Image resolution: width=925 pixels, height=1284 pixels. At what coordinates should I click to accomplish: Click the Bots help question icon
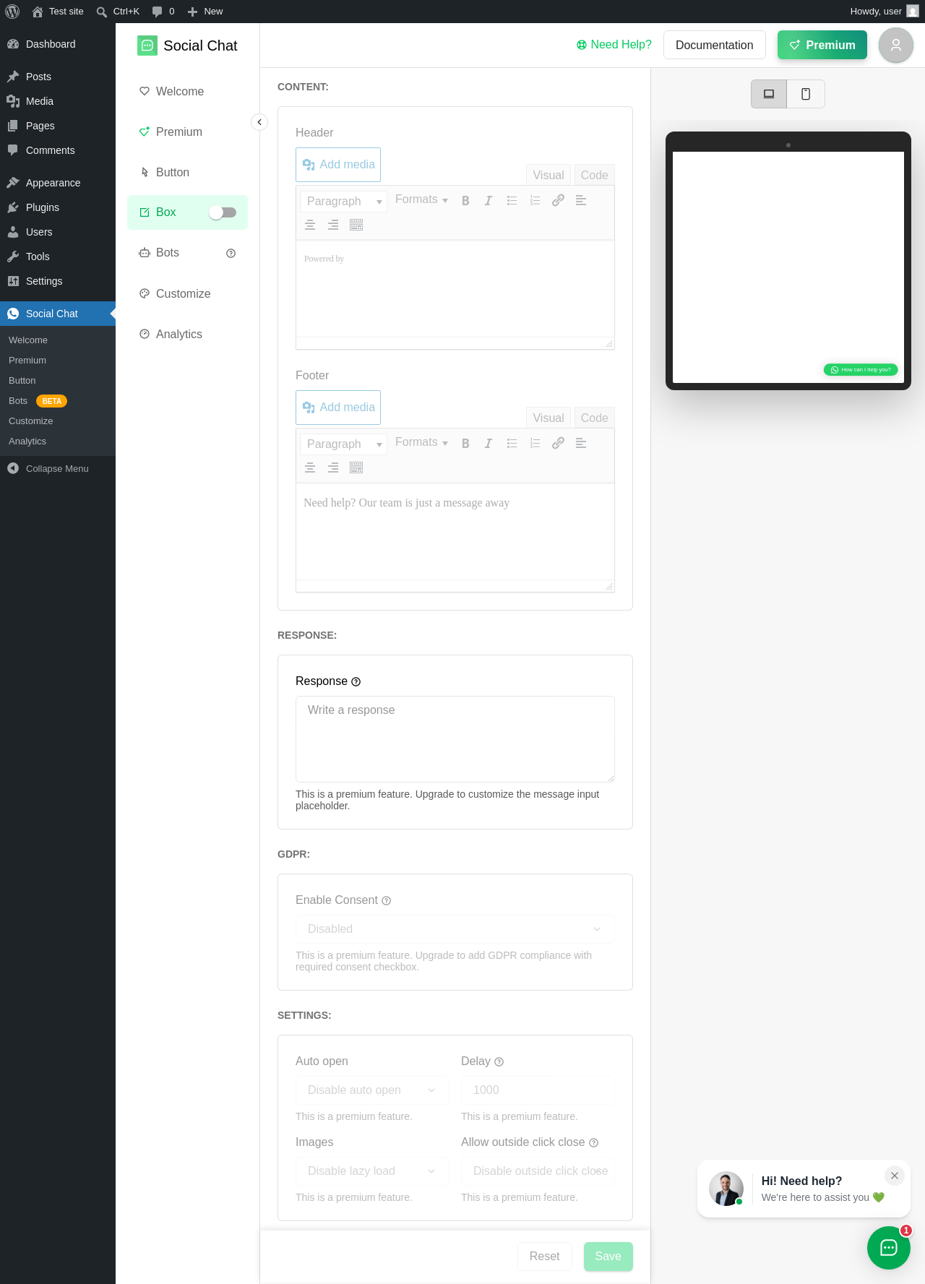pyautogui.click(x=231, y=253)
